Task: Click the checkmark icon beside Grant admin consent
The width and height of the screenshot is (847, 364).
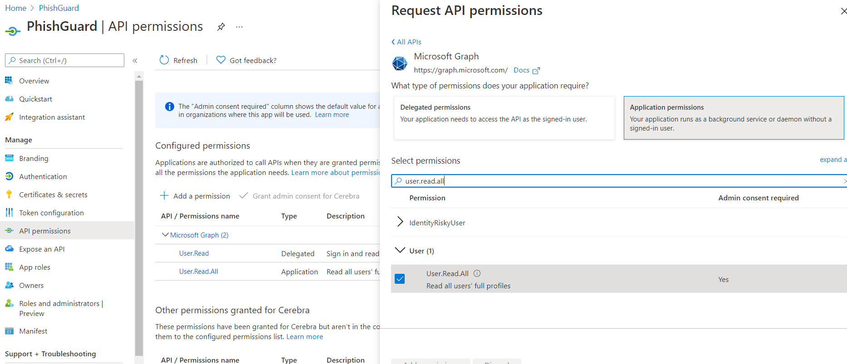Action: point(243,195)
